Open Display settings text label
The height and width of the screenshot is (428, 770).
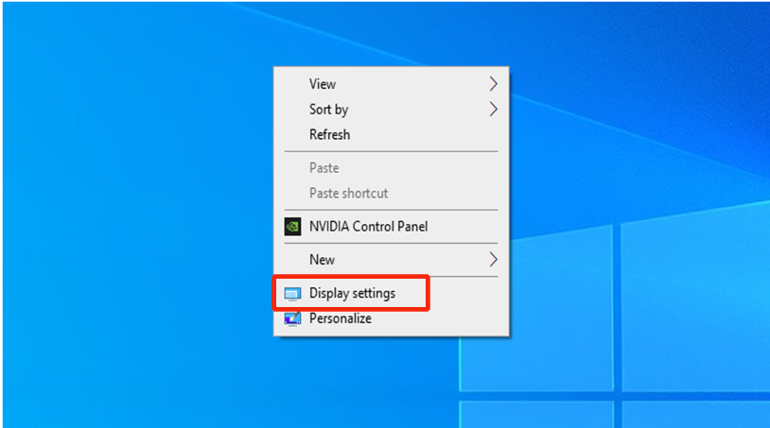tap(352, 294)
